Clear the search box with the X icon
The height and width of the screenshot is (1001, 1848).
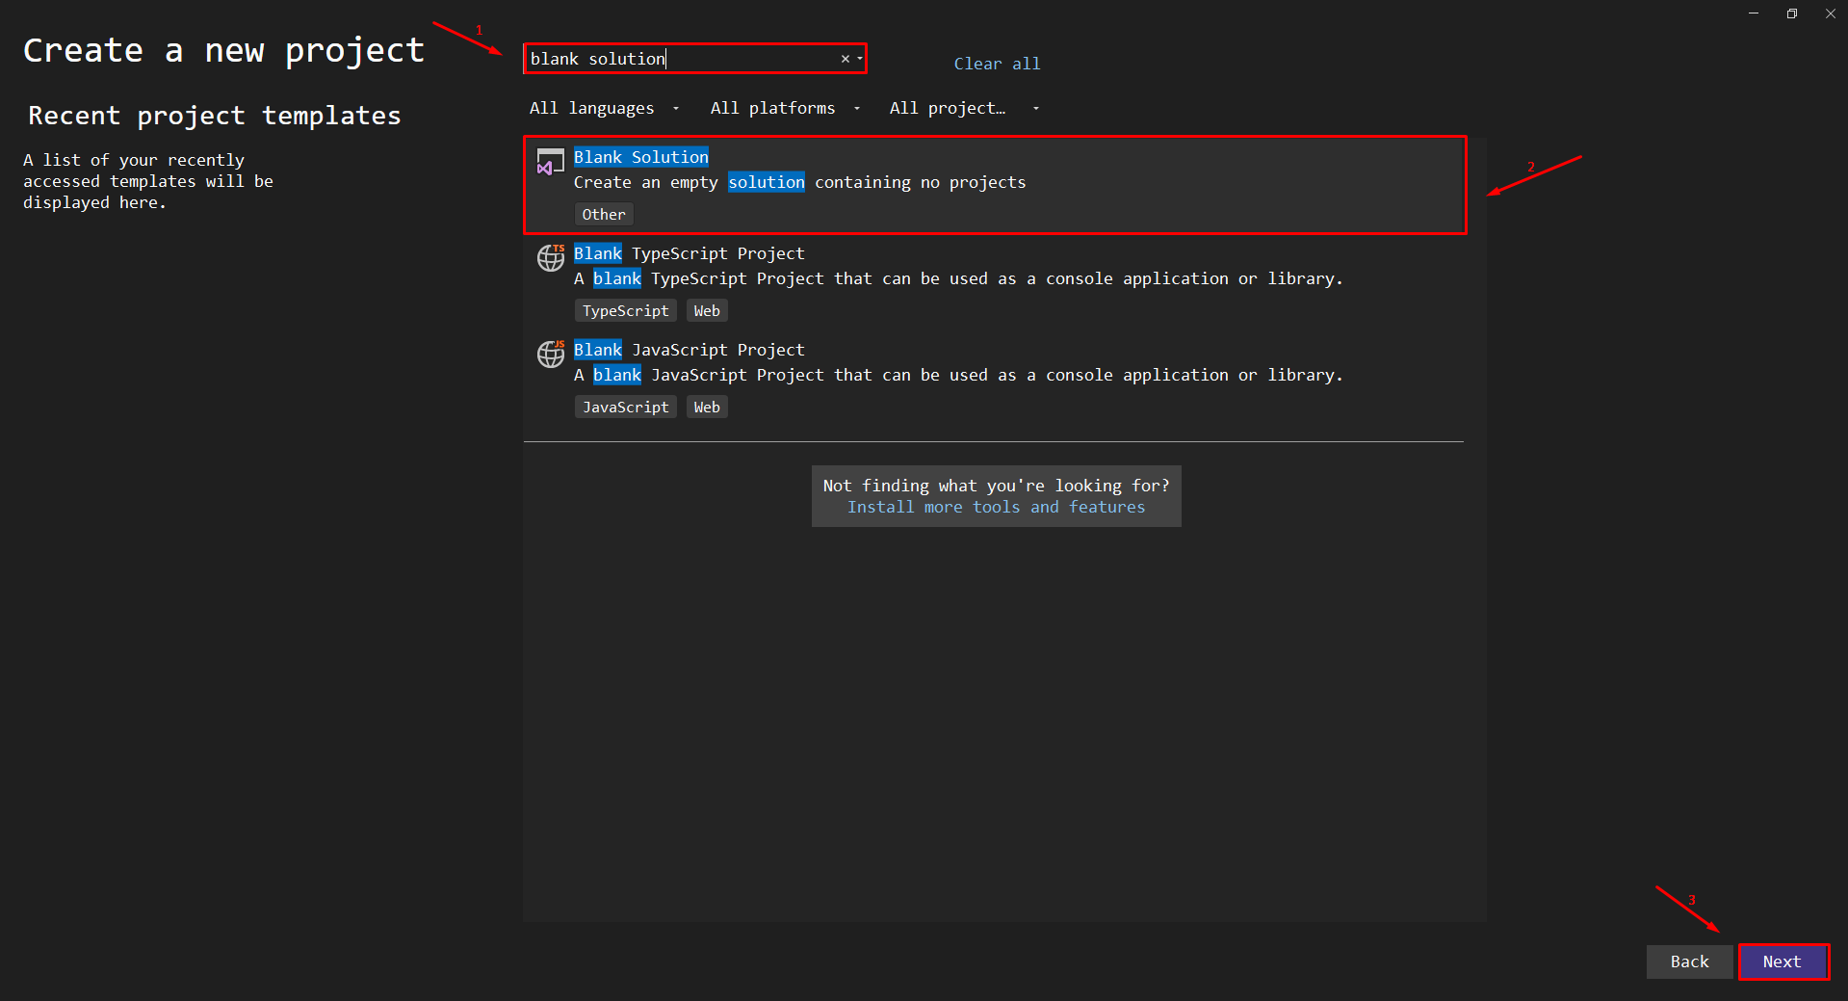point(846,59)
